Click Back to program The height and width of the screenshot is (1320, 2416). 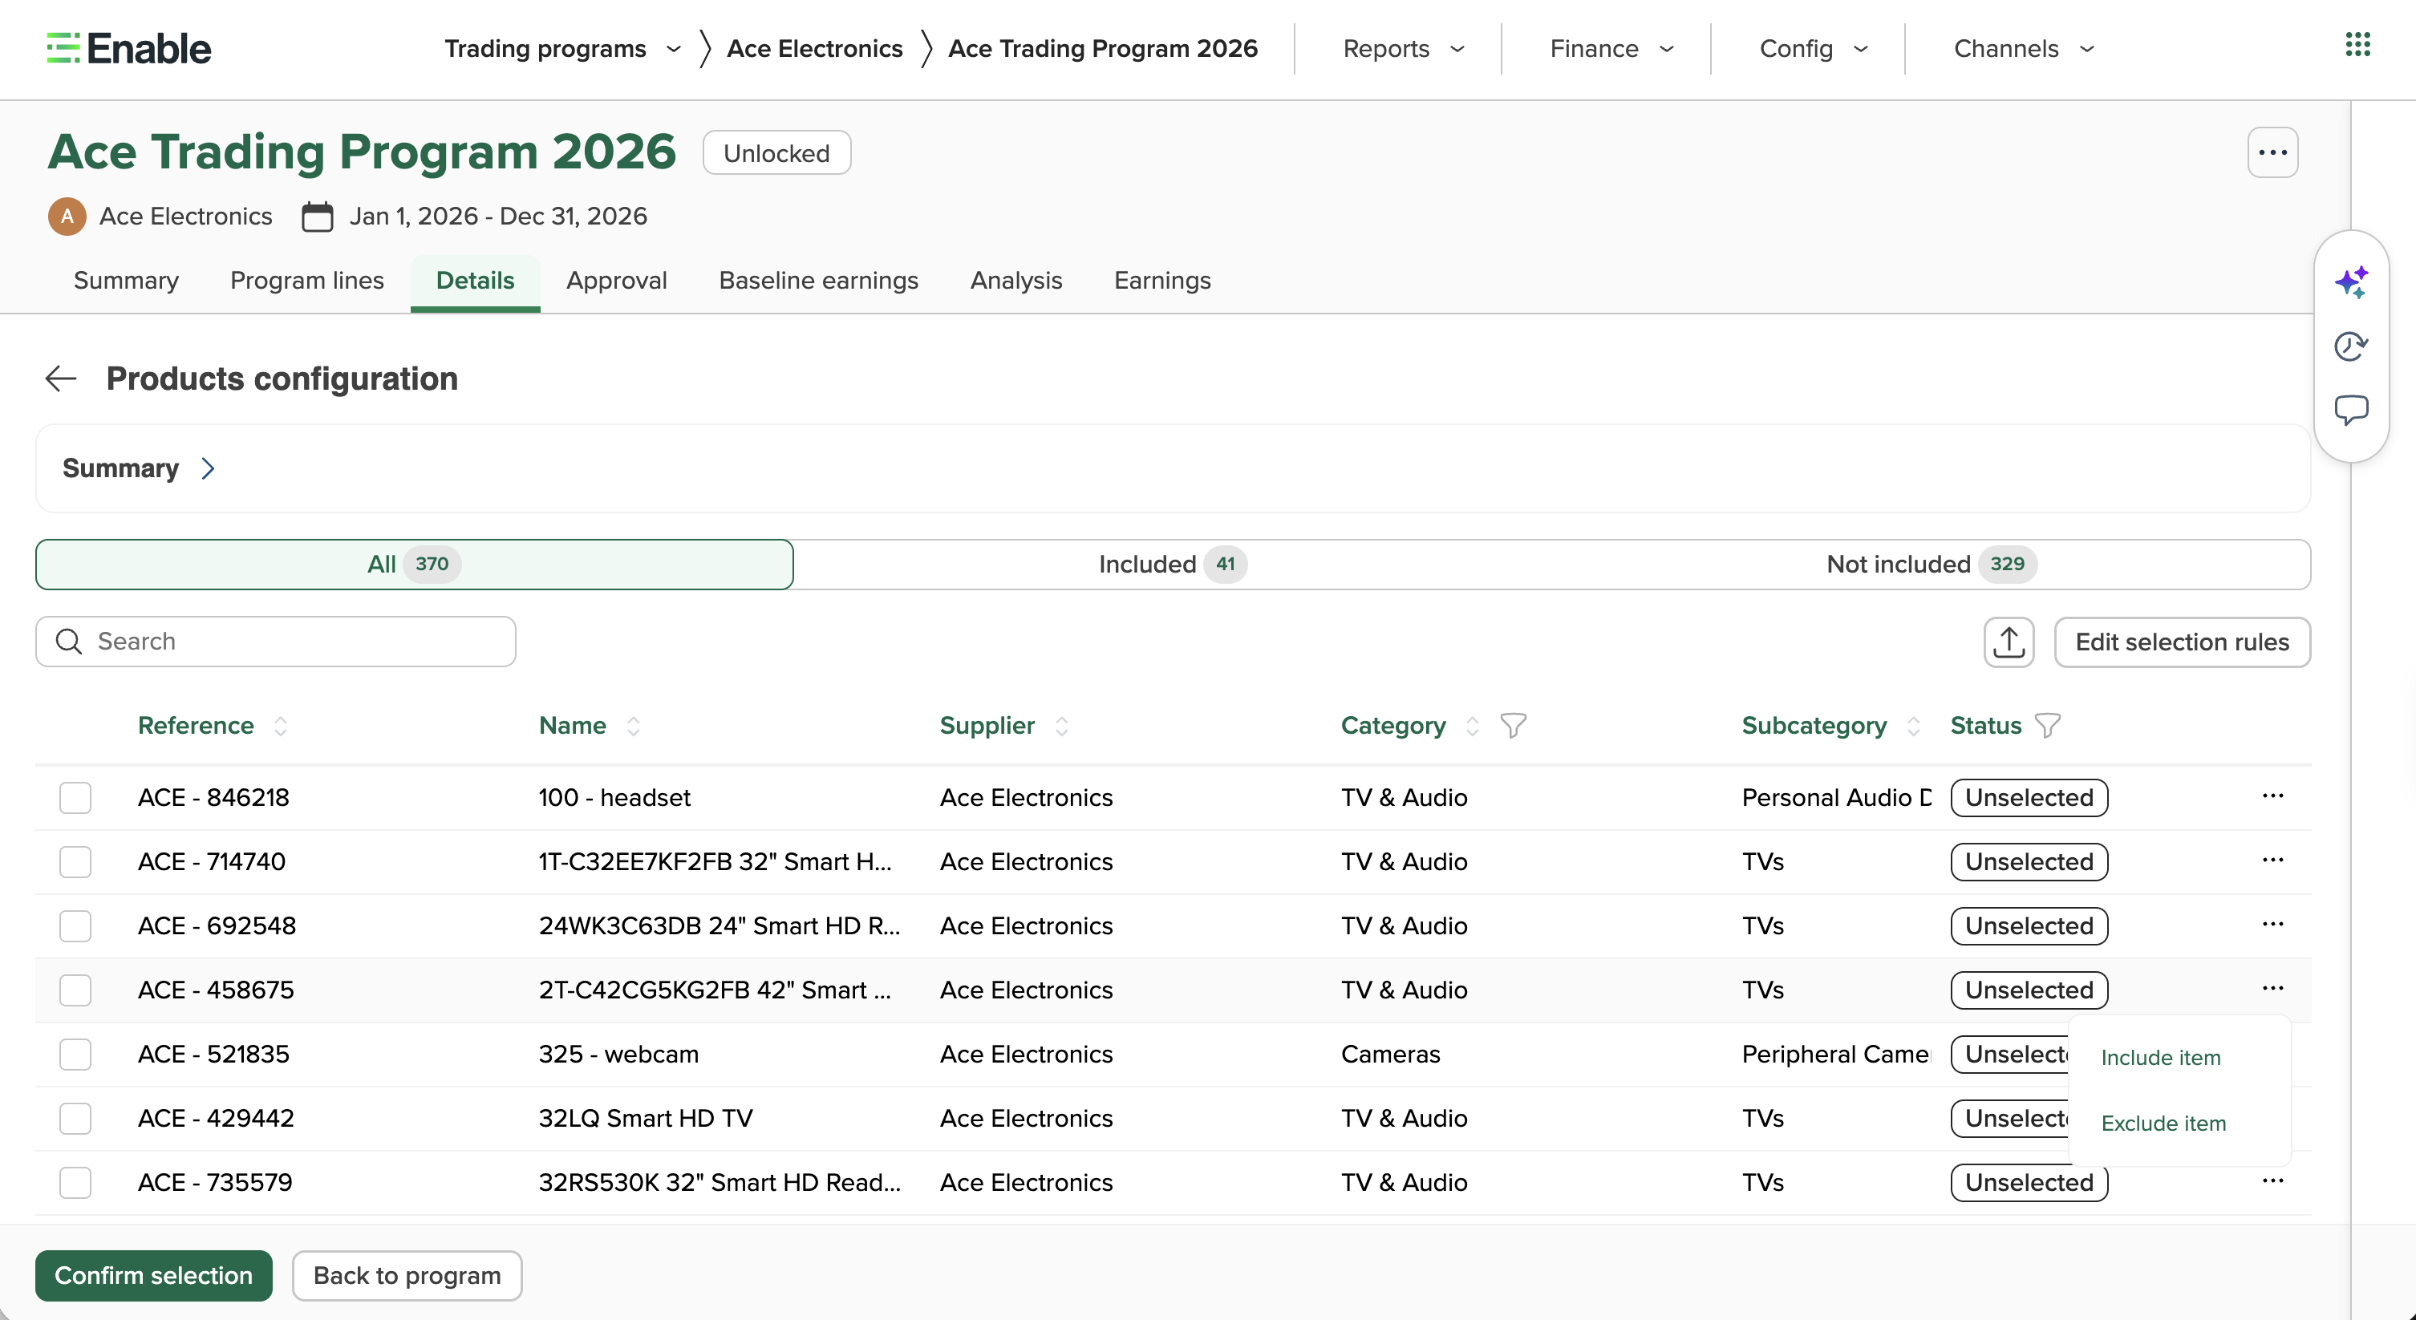[407, 1276]
